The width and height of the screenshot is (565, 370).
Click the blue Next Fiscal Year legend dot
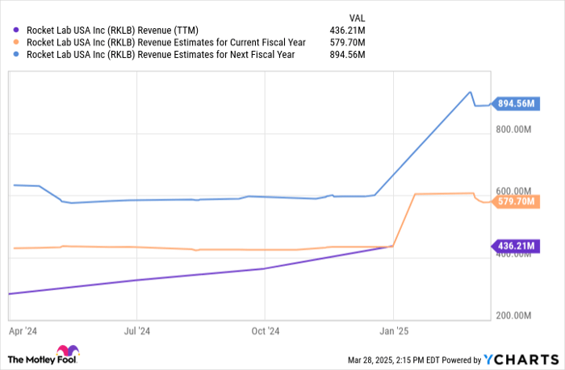[17, 55]
